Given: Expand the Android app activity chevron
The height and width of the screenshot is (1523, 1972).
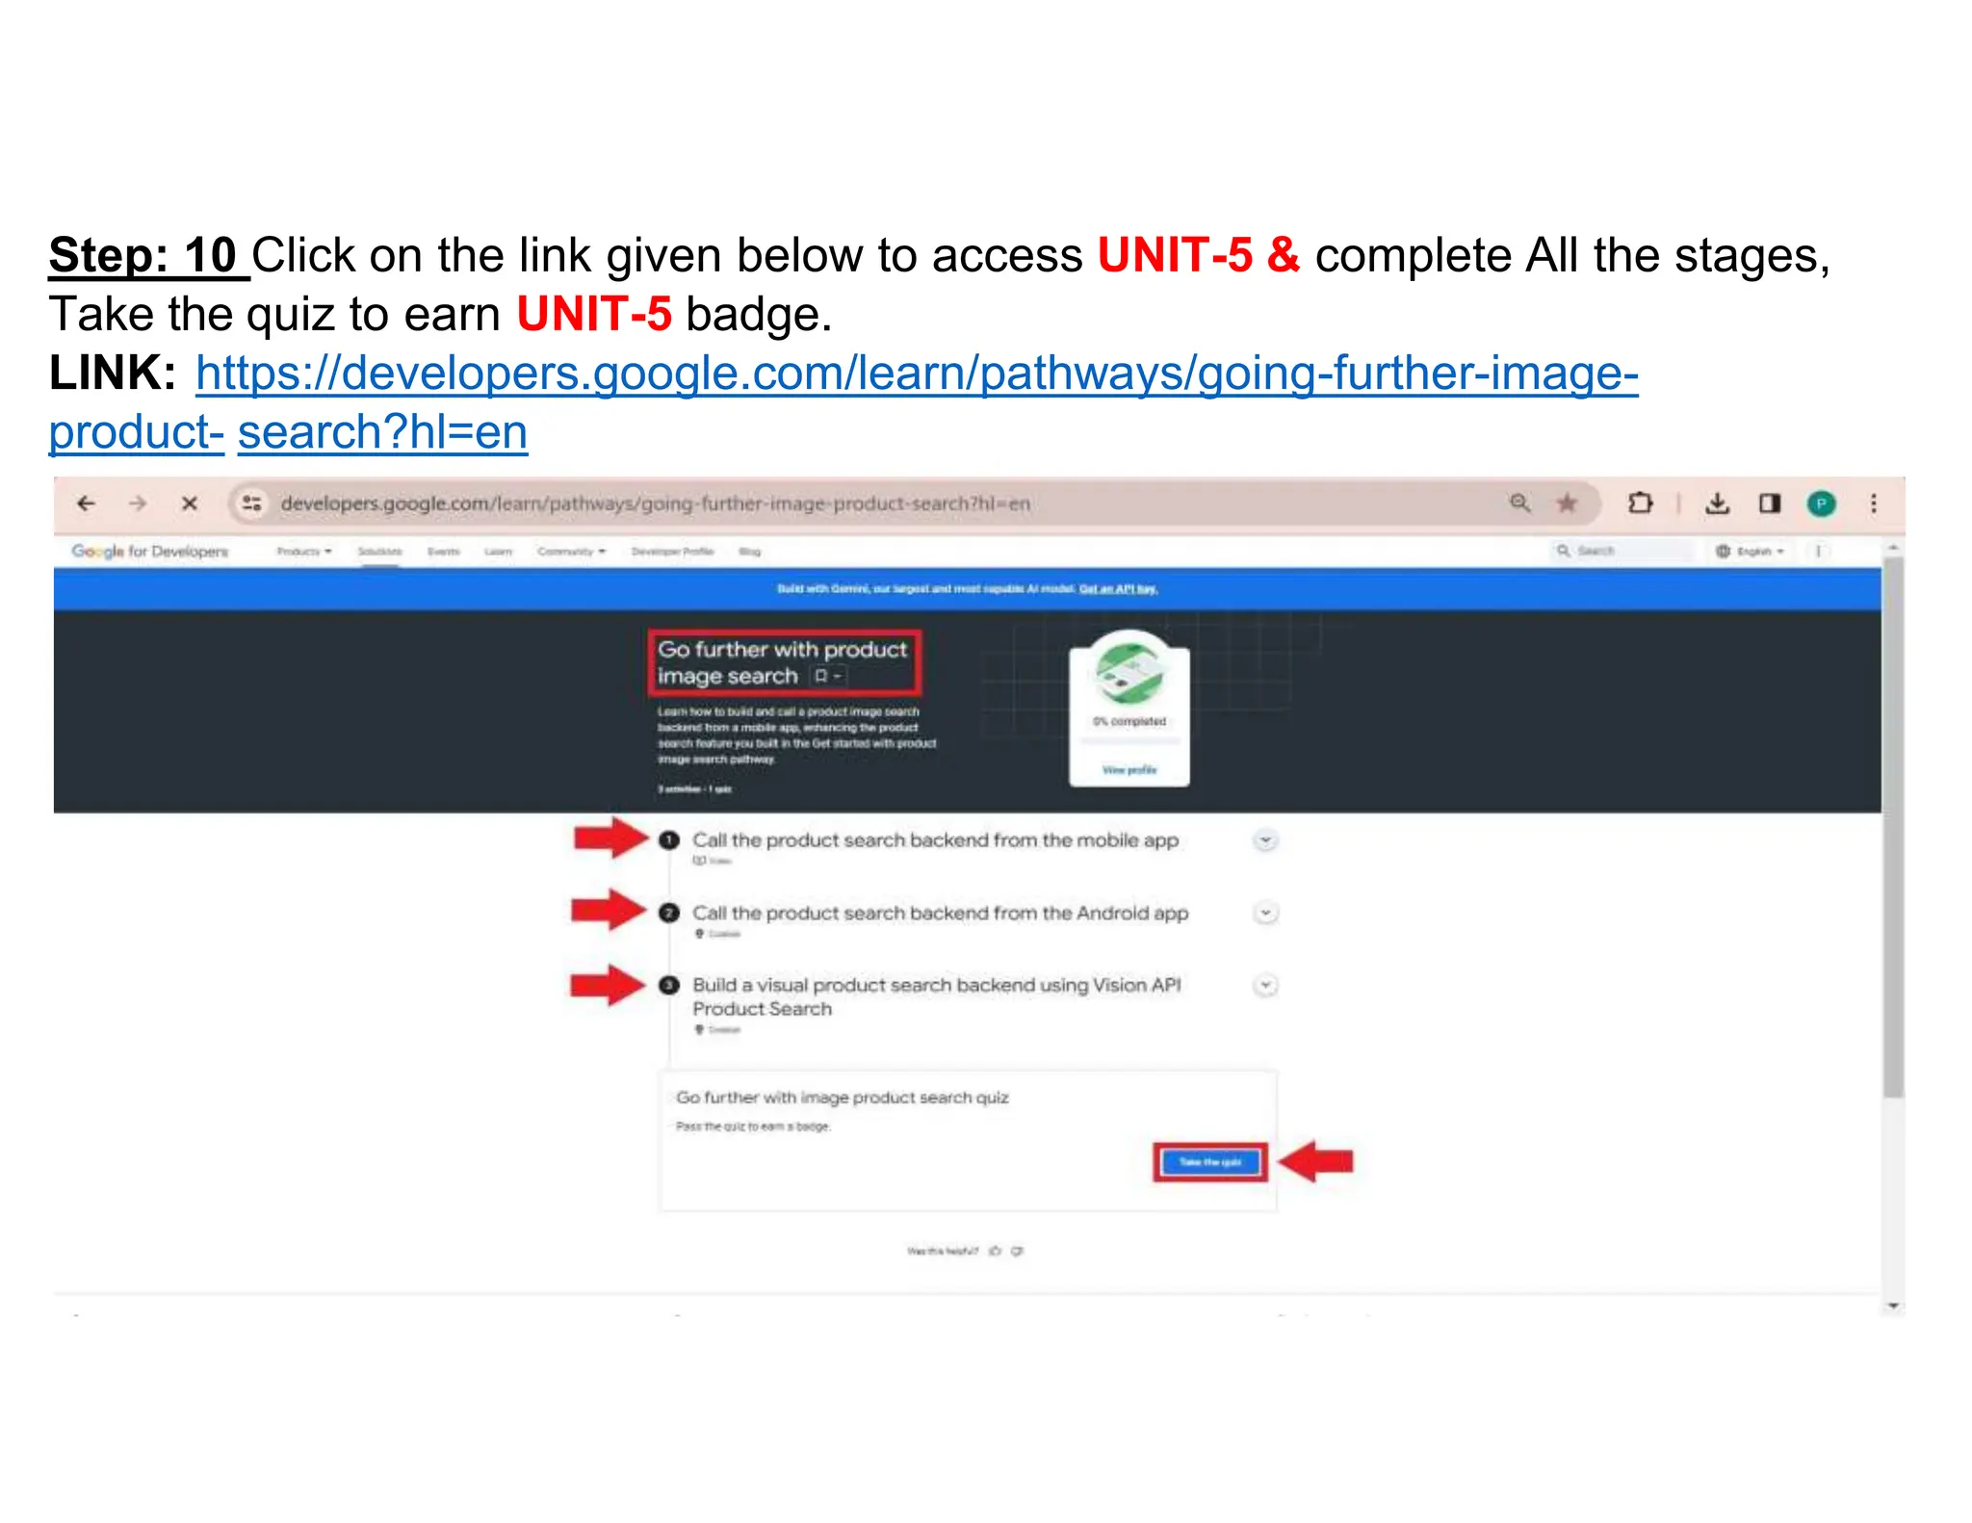Looking at the screenshot, I should (x=1266, y=913).
